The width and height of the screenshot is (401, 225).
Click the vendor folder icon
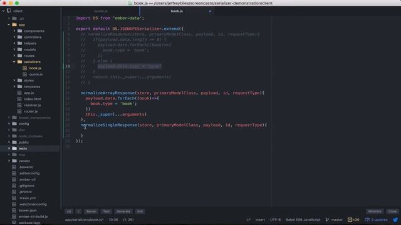tap(14, 161)
